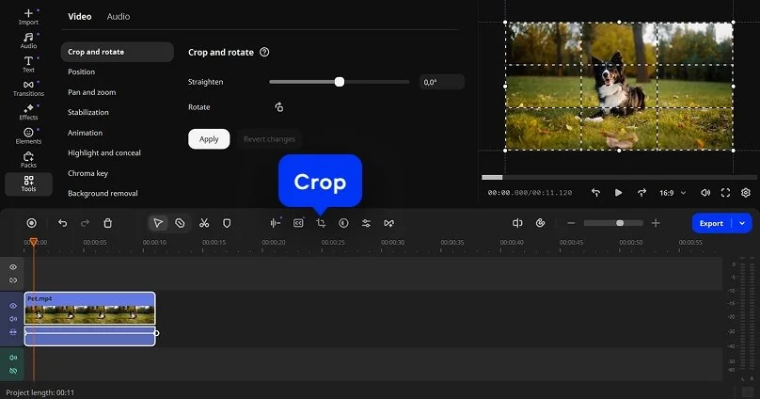Screen dimensions: 760x399
Task: Play the video preview
Action: coord(618,192)
